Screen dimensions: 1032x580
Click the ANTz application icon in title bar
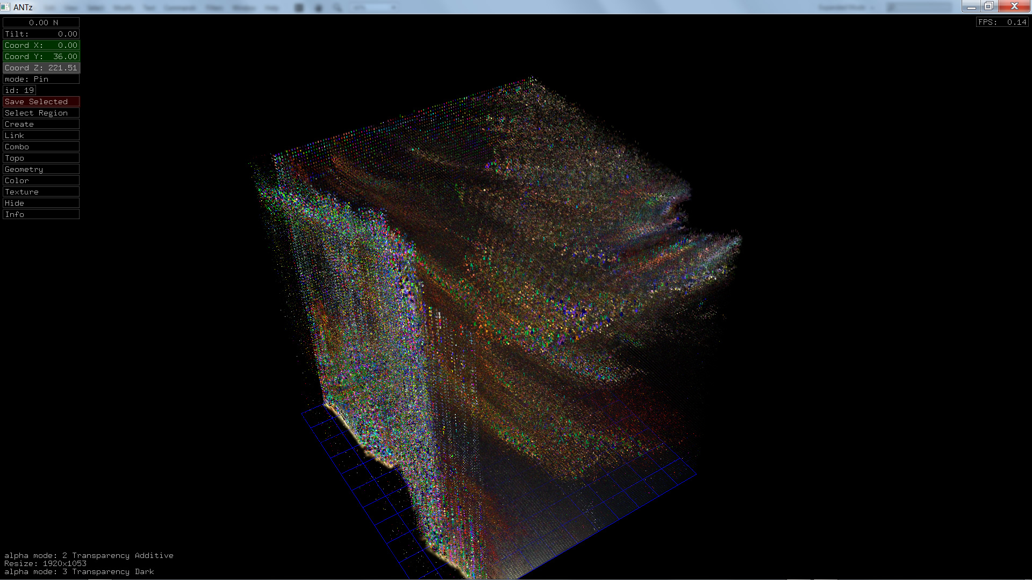point(5,7)
